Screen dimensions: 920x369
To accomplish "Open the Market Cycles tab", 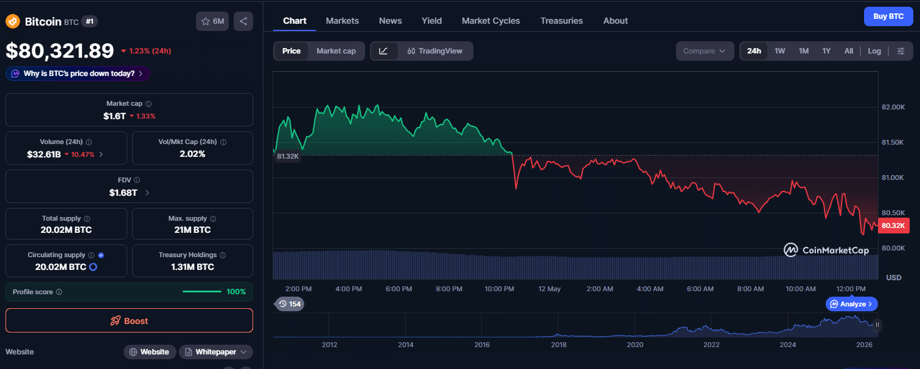I will [491, 21].
